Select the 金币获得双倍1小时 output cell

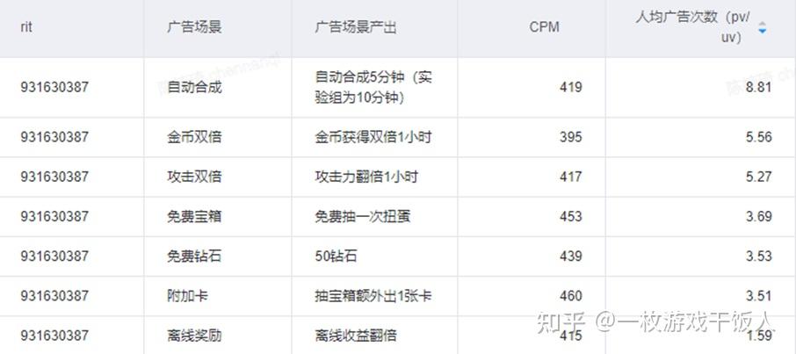373,137
